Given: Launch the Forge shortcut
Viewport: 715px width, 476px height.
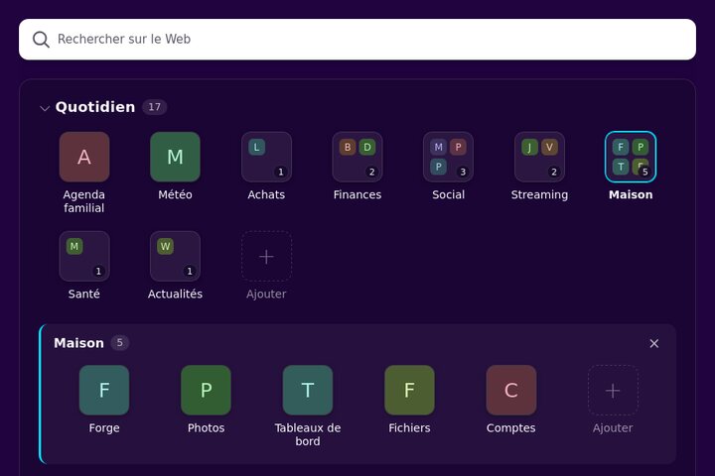Looking at the screenshot, I should (x=104, y=390).
